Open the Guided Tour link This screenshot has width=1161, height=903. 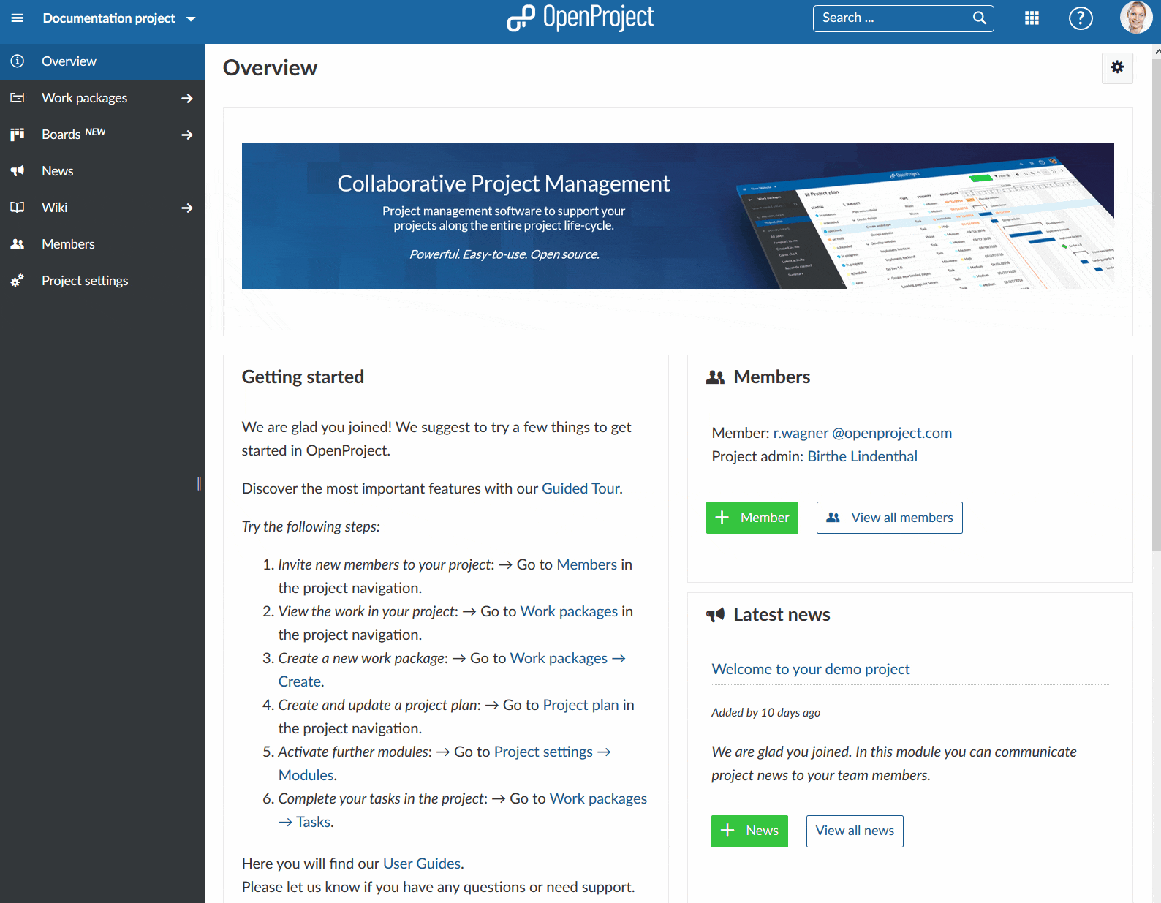pyautogui.click(x=580, y=488)
